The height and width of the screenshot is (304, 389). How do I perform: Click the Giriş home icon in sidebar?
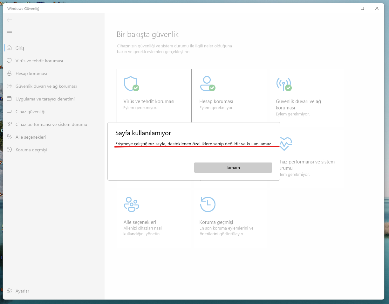click(9, 48)
